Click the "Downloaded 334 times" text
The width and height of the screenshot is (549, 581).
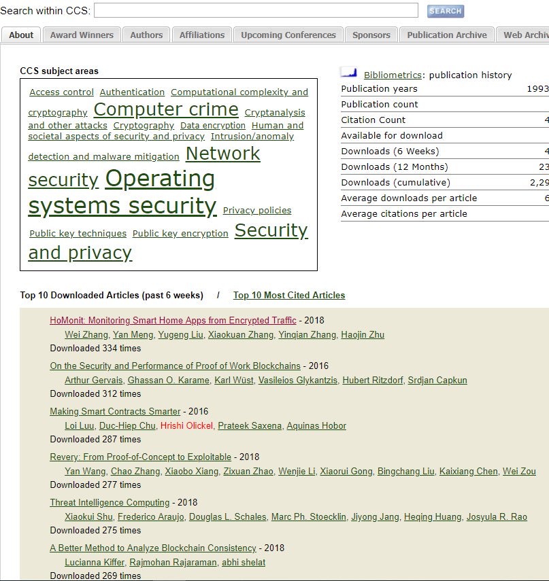point(95,349)
